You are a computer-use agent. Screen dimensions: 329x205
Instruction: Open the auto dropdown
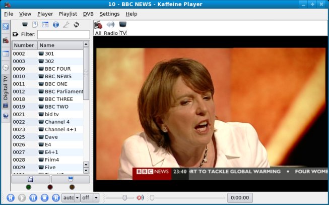pyautogui.click(x=71, y=197)
